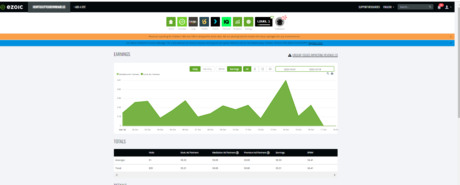This screenshot has height=185, width=460.
Task: Click the end date 2023-10-18 field
Action: pyautogui.click(x=315, y=69)
